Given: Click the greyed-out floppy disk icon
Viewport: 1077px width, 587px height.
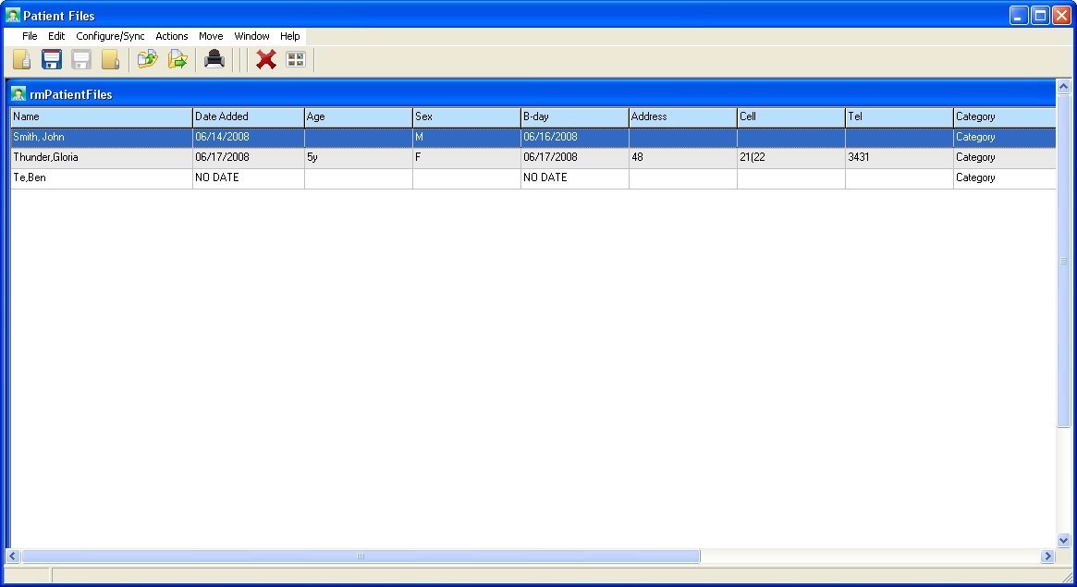Looking at the screenshot, I should click(x=81, y=60).
